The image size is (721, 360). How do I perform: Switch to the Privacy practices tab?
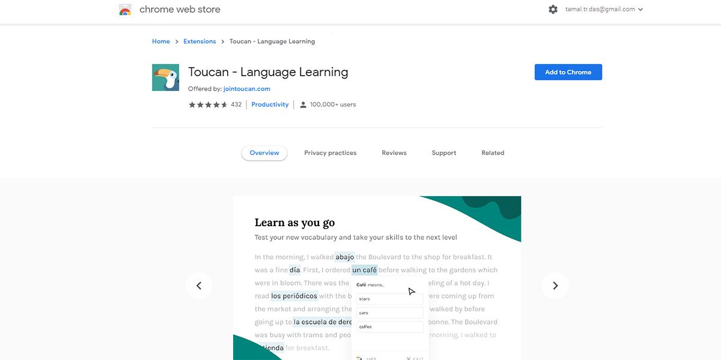(330, 153)
